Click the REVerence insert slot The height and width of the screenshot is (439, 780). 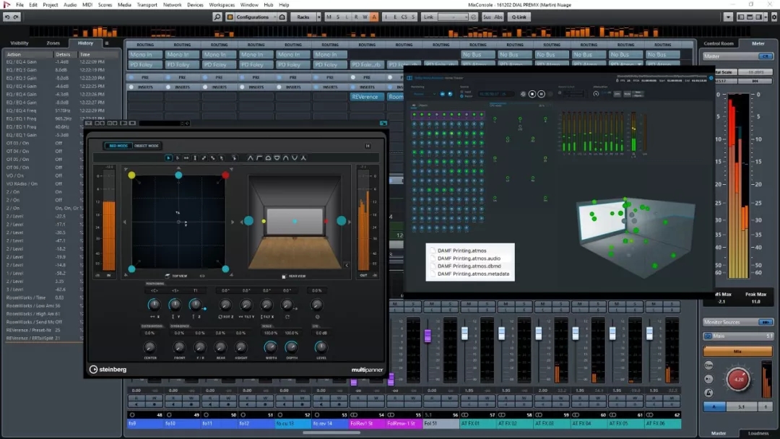tap(367, 97)
